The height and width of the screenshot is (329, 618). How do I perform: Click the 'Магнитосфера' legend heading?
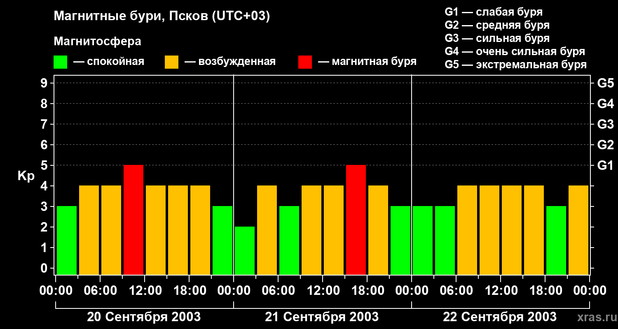97,42
